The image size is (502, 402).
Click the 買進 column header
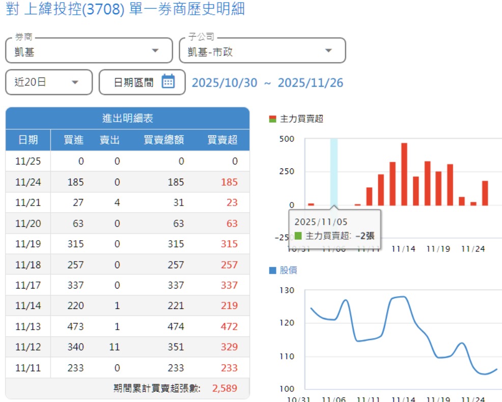(74, 140)
